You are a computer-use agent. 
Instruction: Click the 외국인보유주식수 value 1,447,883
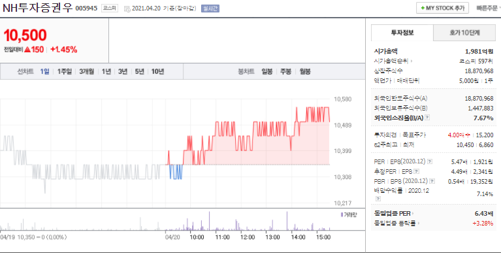click(x=481, y=109)
